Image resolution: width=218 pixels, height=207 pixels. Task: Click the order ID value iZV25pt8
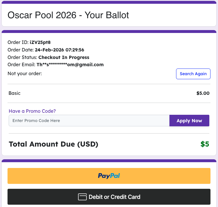point(40,42)
